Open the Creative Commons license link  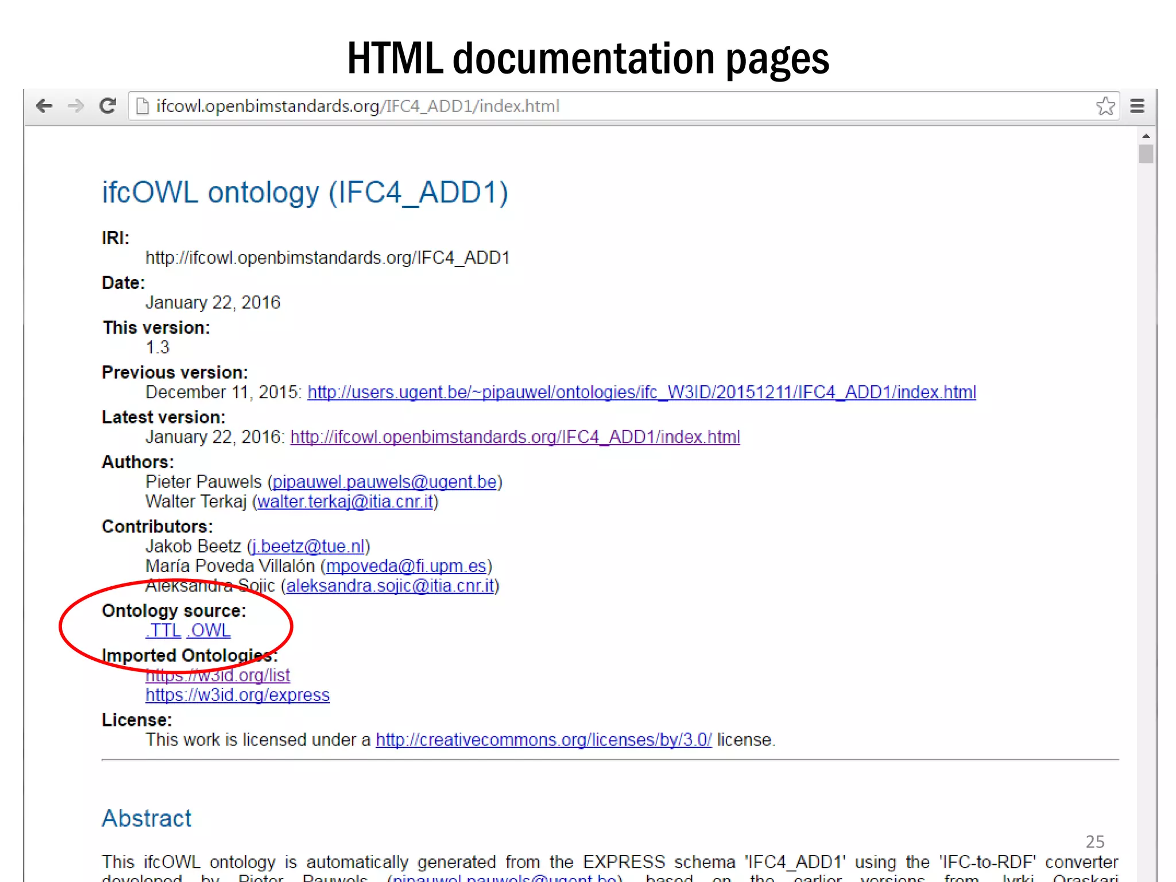[x=544, y=740]
